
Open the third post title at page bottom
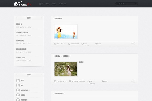pyautogui.click(x=59, y=94)
